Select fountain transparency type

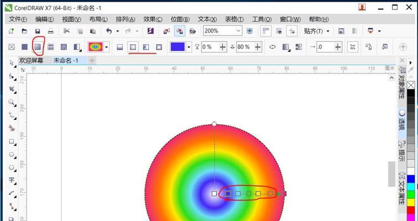(38, 47)
